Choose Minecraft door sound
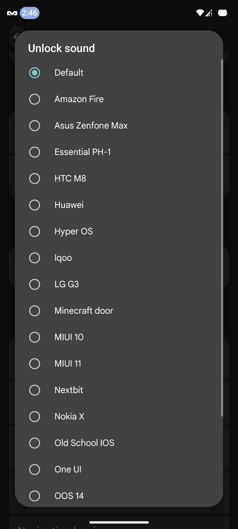This screenshot has height=529, width=238. click(119, 311)
